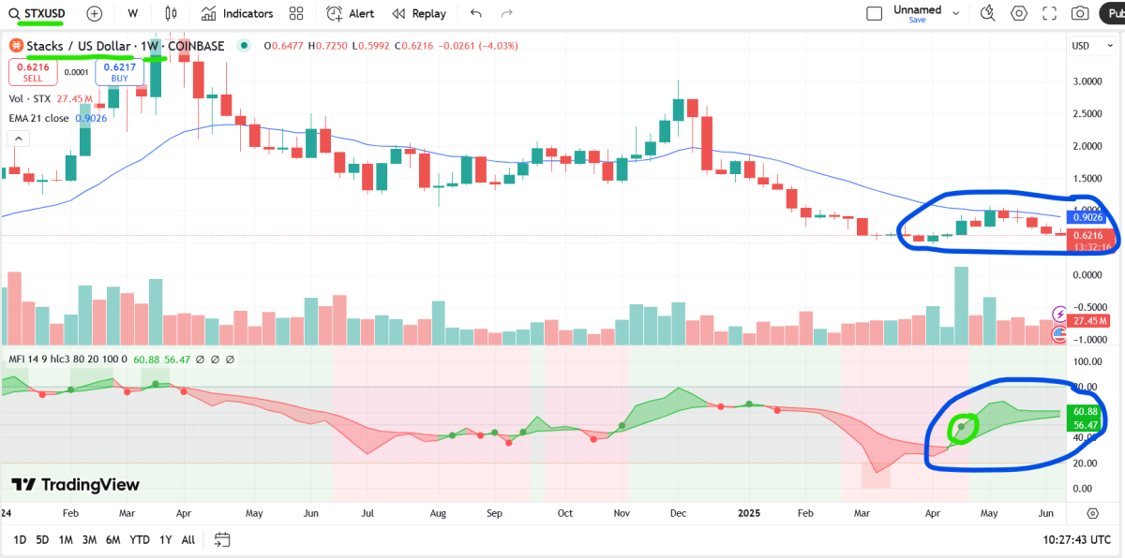
Task: Click the 0.6216 current price label
Action: 1092,235
